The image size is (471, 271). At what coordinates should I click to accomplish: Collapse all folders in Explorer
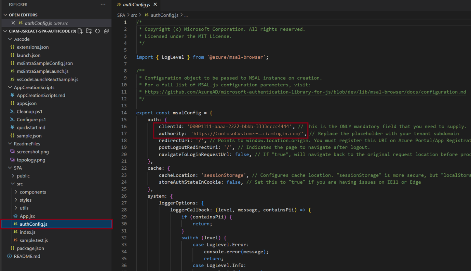click(106, 31)
